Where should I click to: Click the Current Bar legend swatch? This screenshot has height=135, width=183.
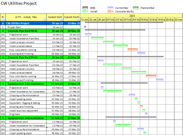pos(112,7)
